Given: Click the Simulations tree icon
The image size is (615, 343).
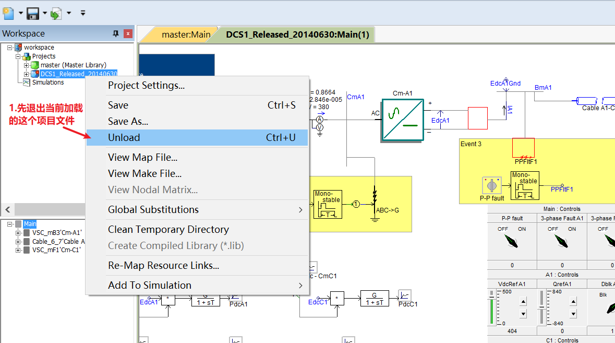Looking at the screenshot, I should click(x=26, y=82).
